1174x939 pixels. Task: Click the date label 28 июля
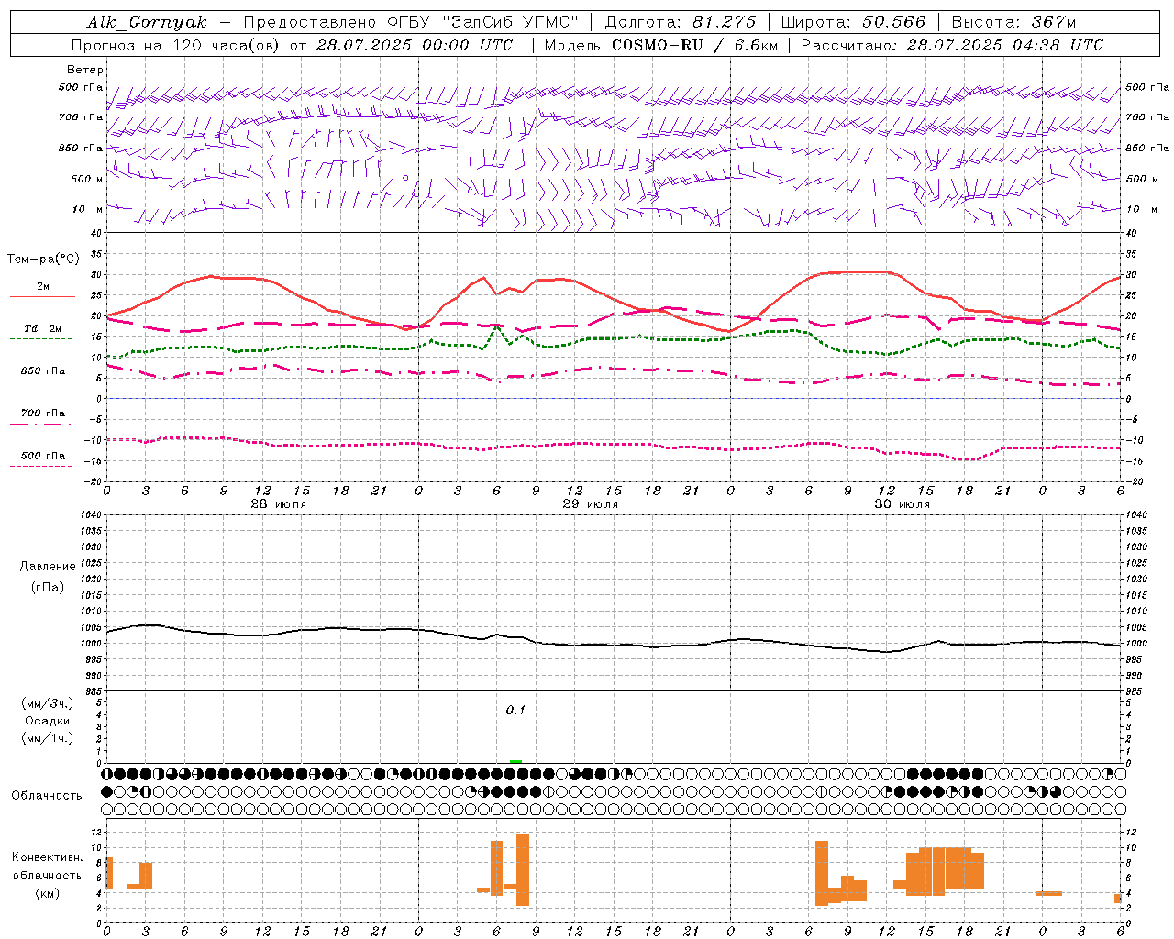click(x=279, y=504)
